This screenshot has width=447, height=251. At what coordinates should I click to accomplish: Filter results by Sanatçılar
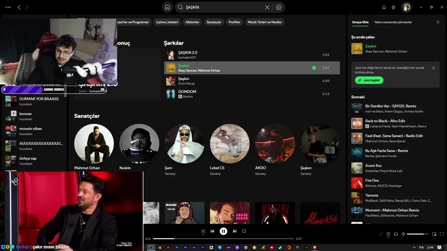click(x=214, y=22)
